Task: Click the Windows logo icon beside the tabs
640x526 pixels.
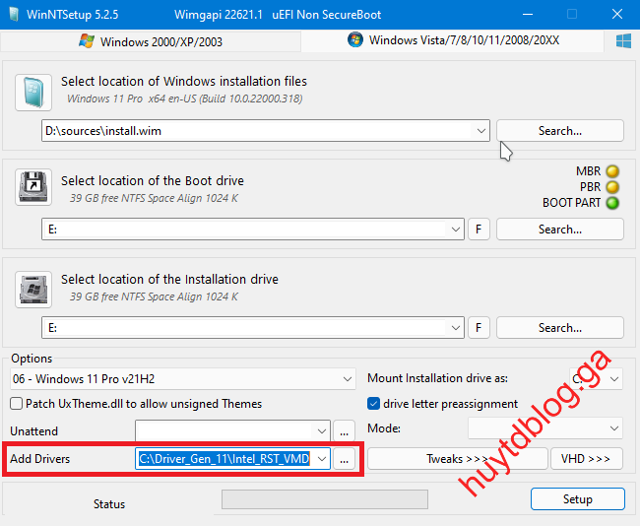Action: point(623,40)
